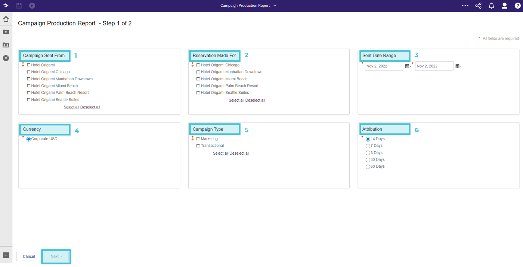Click Deselect all under Campaign Sent From
523x267 pixels.
click(90, 107)
